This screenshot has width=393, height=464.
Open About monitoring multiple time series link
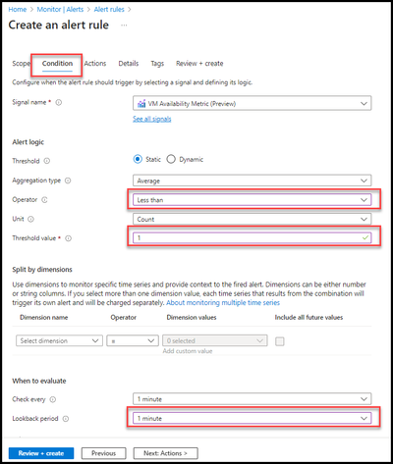(223, 303)
